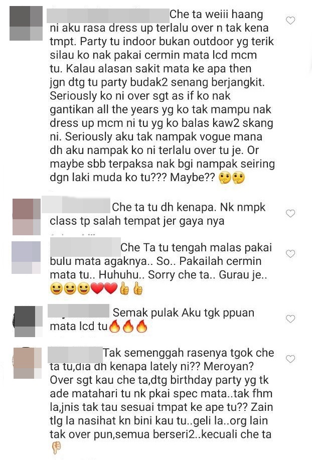Open blurred username before 'Che Ta tu tengah malas'

click(86, 247)
